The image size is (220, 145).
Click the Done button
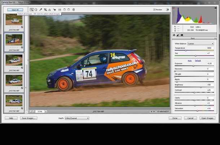[175, 118]
